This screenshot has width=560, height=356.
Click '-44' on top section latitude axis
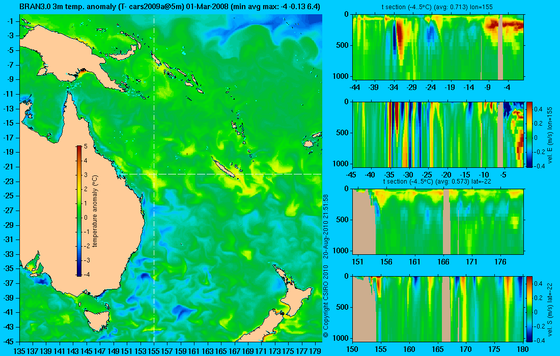pos(355,87)
